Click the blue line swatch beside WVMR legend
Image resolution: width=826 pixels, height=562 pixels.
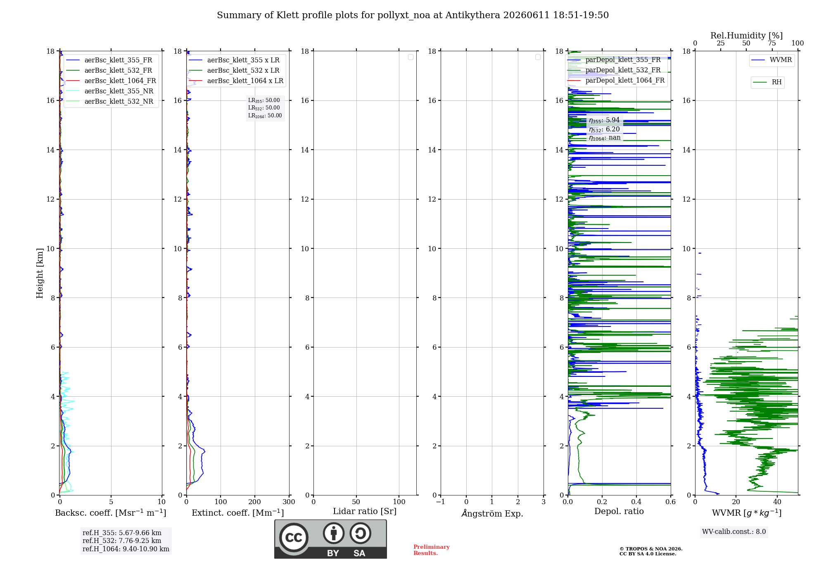[758, 60]
